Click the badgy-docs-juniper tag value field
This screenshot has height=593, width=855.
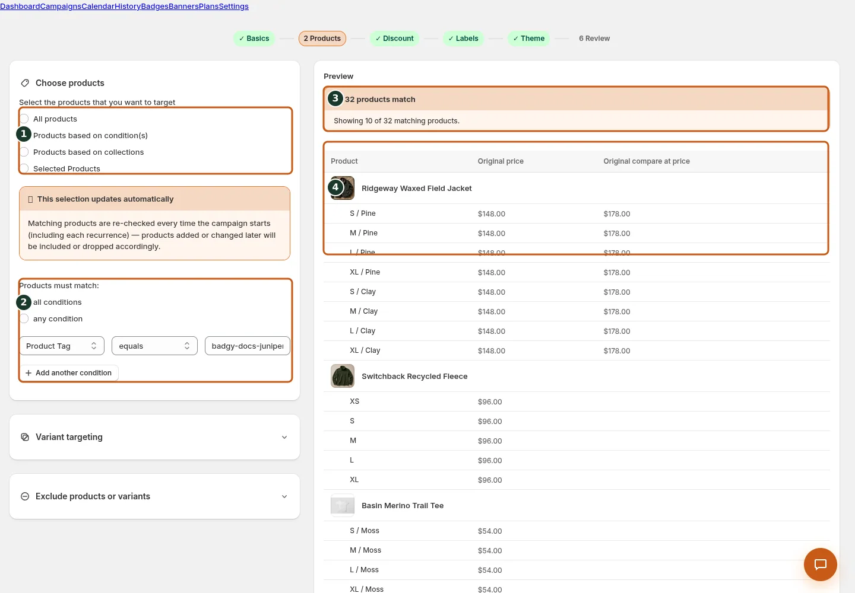pyautogui.click(x=248, y=346)
